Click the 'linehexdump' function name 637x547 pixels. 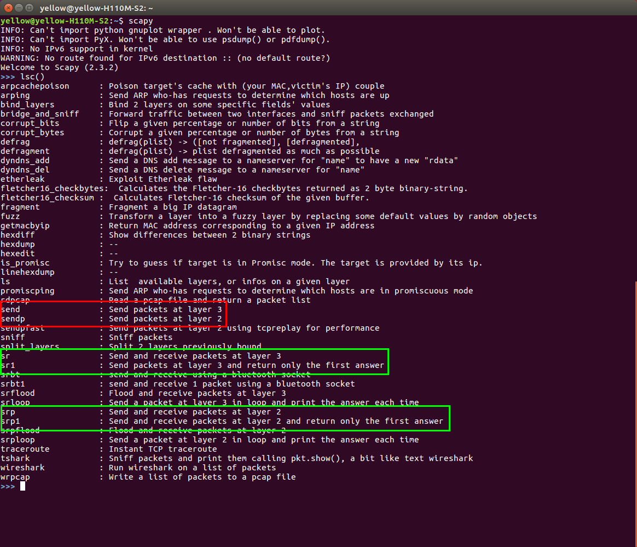pos(27,272)
